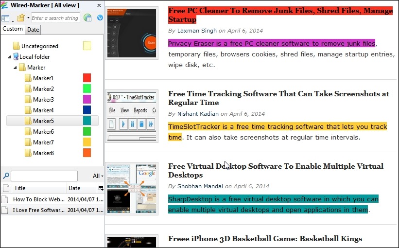The width and height of the screenshot is (399, 248).
Task: Click the page icon column header
Action: pyautogui.click(x=6, y=188)
